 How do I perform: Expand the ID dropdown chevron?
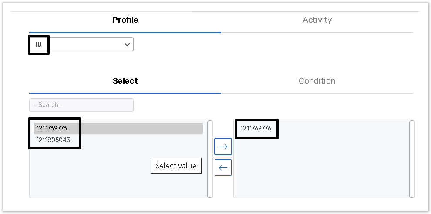coord(127,44)
